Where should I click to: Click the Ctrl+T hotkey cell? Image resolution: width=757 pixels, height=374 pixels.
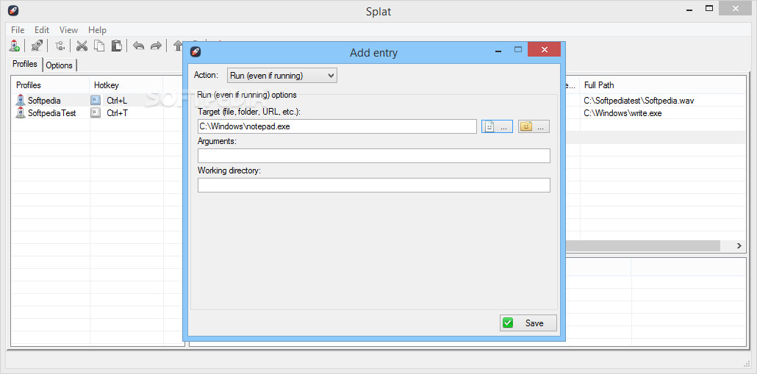[117, 113]
